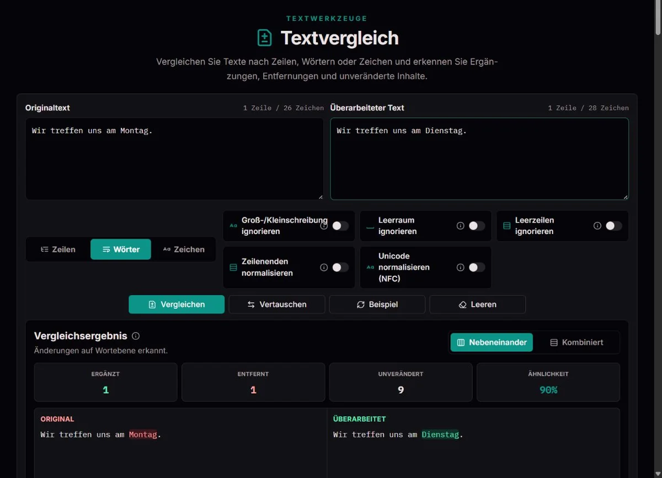This screenshot has height=478, width=662.
Task: Enable the Unicode normalisieren (NFC) switch
Action: tap(477, 267)
